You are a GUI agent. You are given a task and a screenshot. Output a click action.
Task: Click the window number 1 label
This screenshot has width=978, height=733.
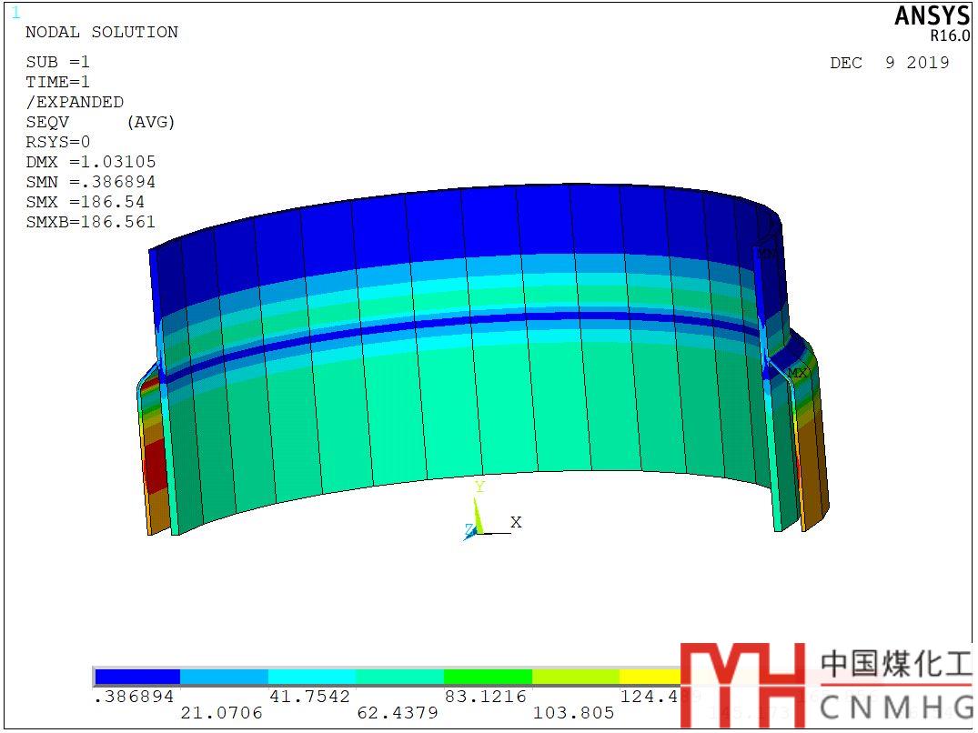point(15,13)
